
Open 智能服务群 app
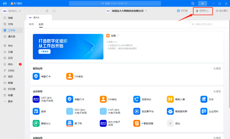(x=170, y=111)
